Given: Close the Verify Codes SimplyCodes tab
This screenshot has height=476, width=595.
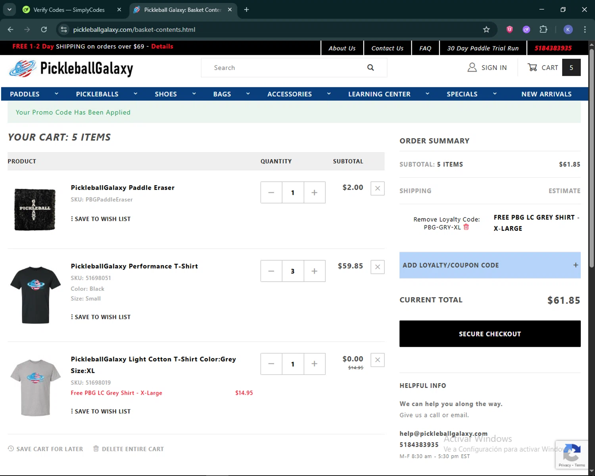Looking at the screenshot, I should (x=119, y=10).
